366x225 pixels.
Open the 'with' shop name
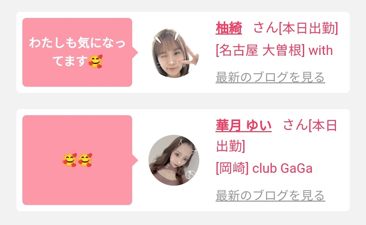coord(321,51)
